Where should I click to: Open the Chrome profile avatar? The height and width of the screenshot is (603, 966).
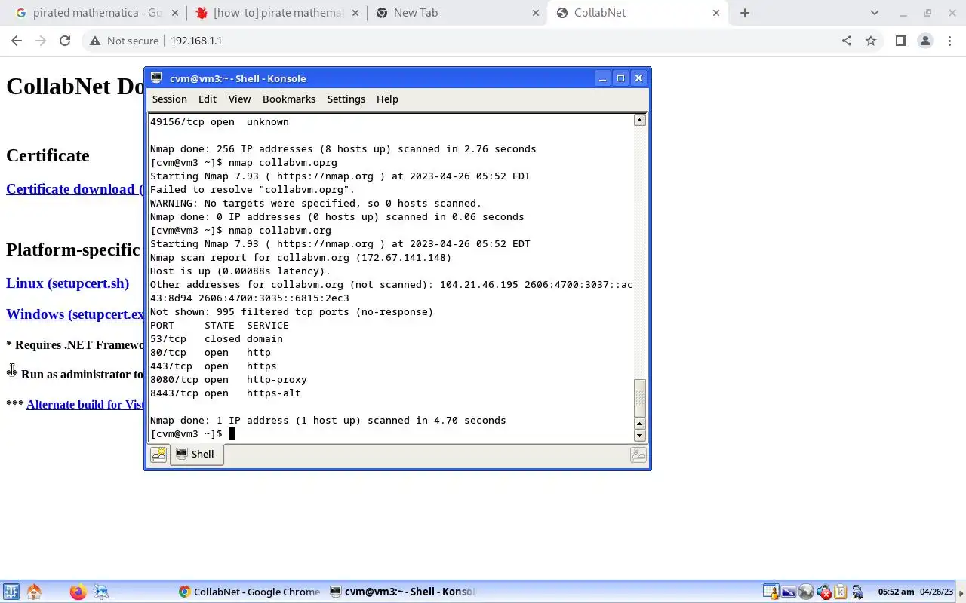925,41
